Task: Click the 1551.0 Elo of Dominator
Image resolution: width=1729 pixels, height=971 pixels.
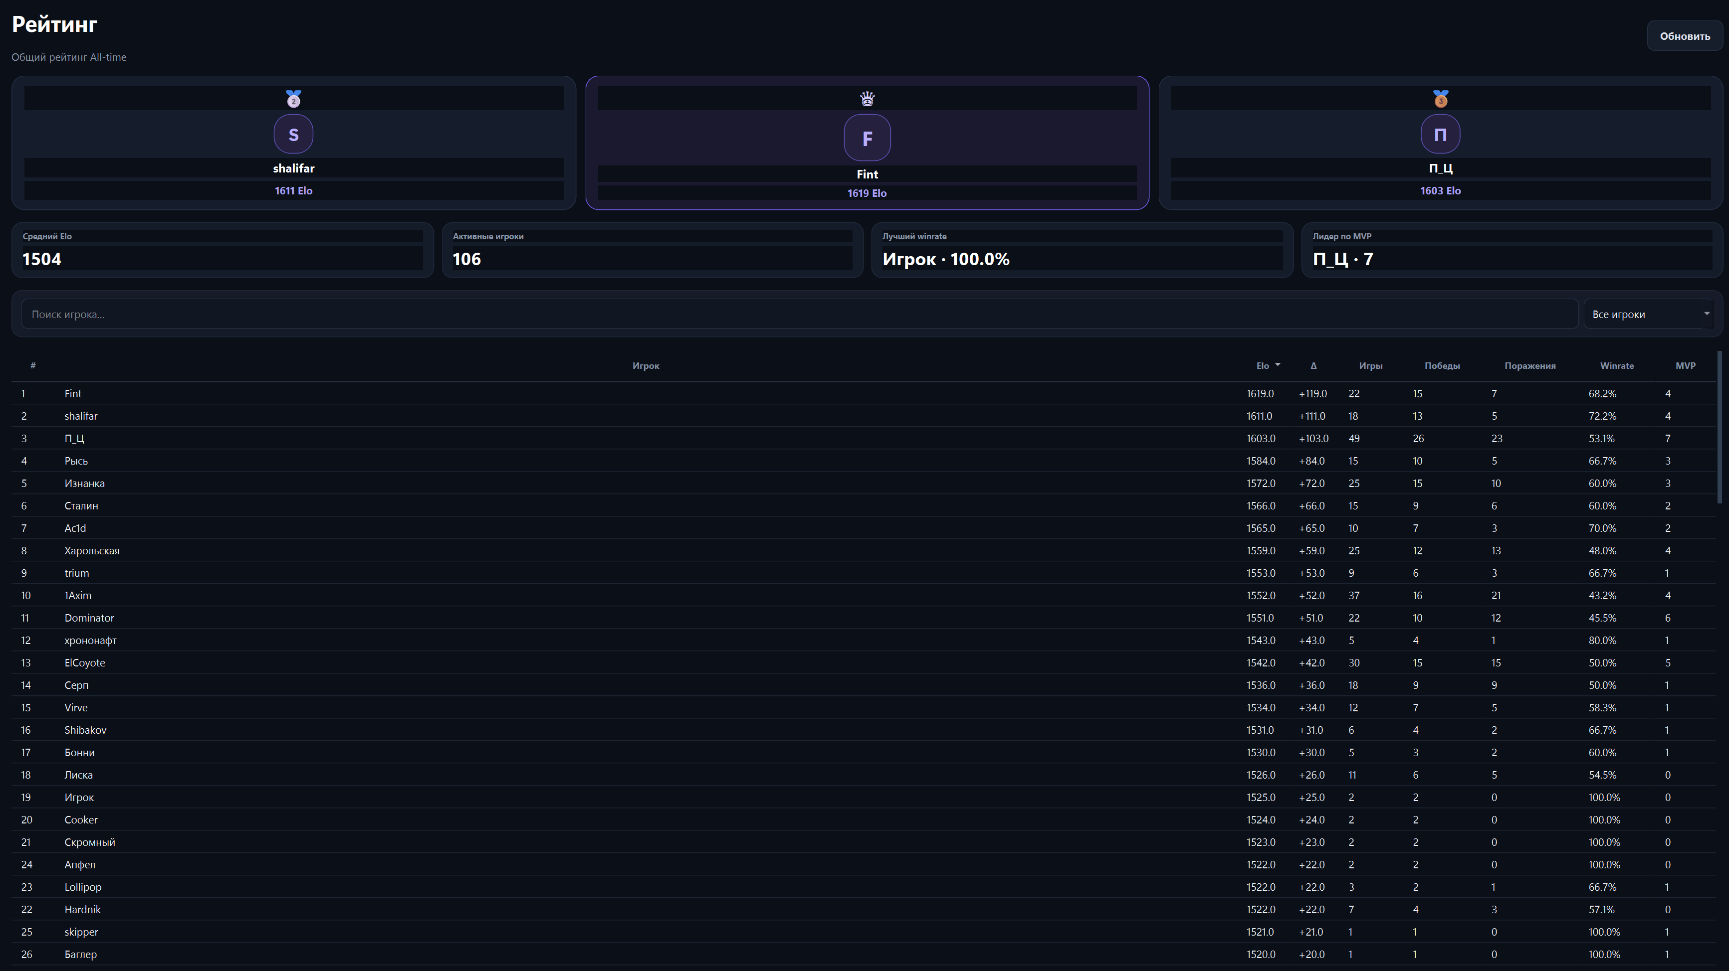Action: coord(1261,618)
